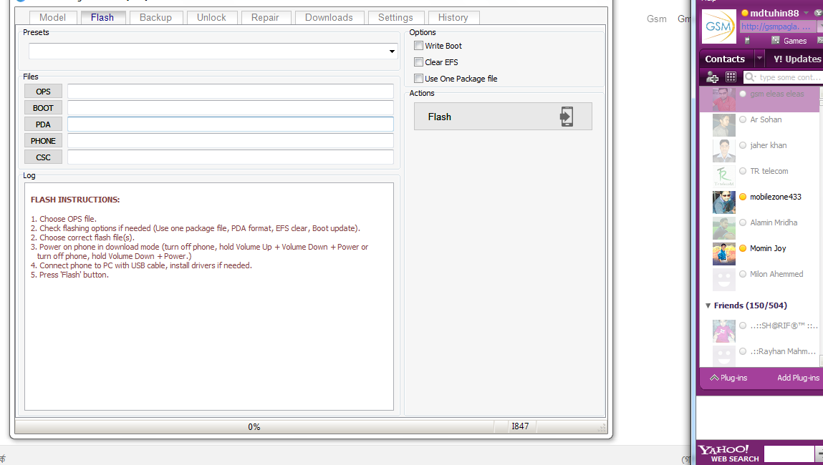Toggle the grid view icon in Yahoo Messenger

click(731, 77)
